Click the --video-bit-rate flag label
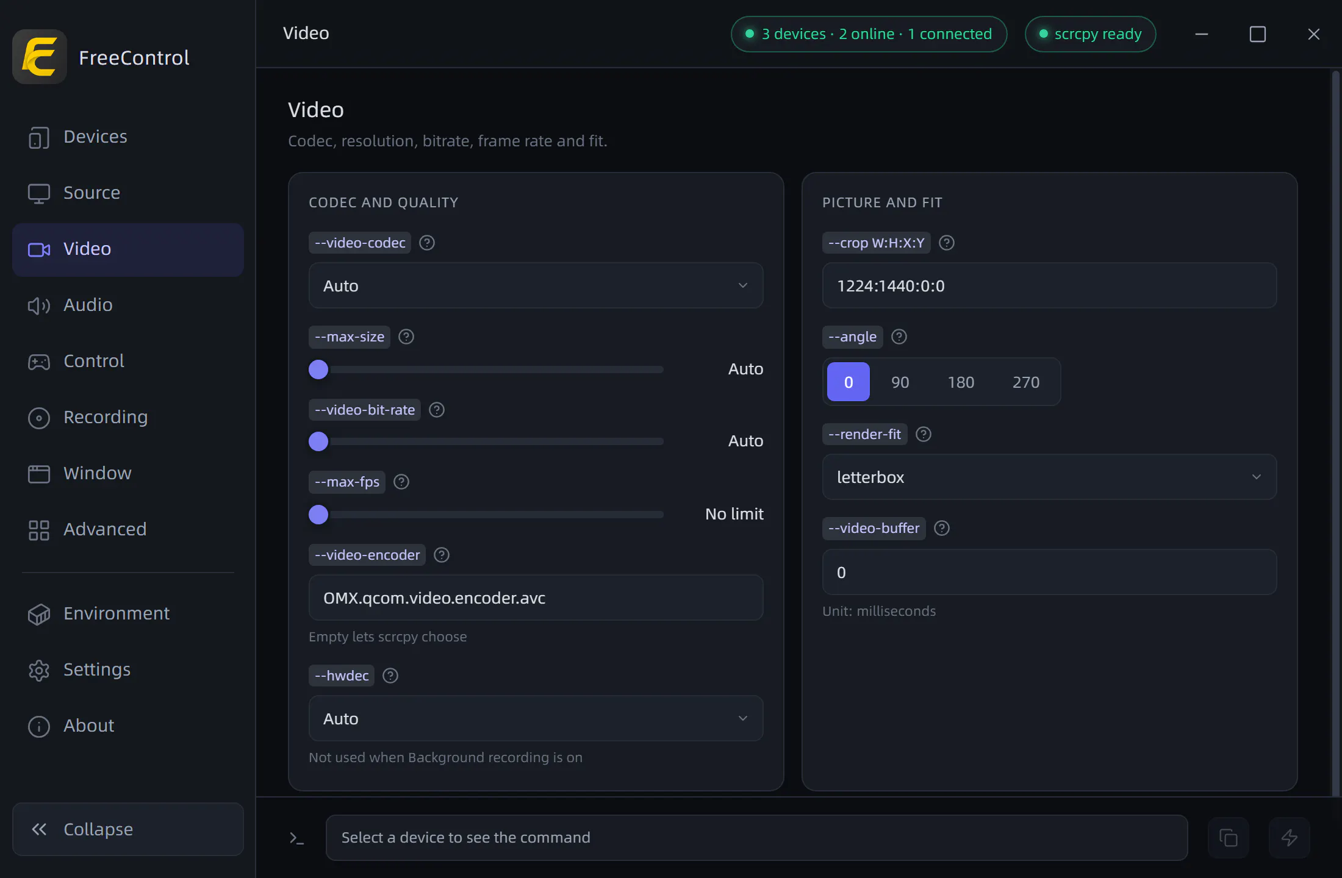Screen dimensions: 1342x878 point(365,410)
